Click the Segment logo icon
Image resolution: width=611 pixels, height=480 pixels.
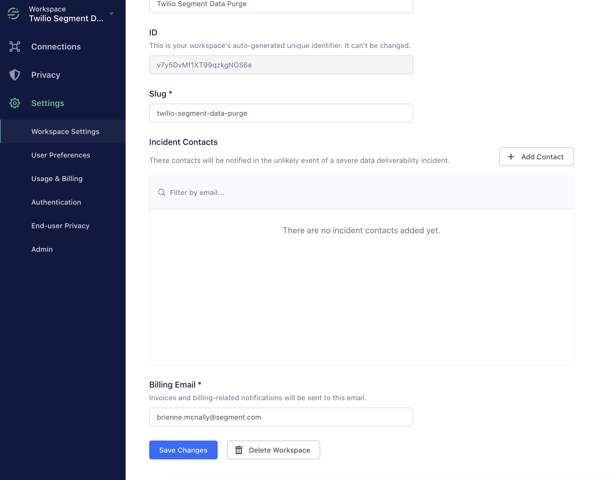pyautogui.click(x=13, y=14)
